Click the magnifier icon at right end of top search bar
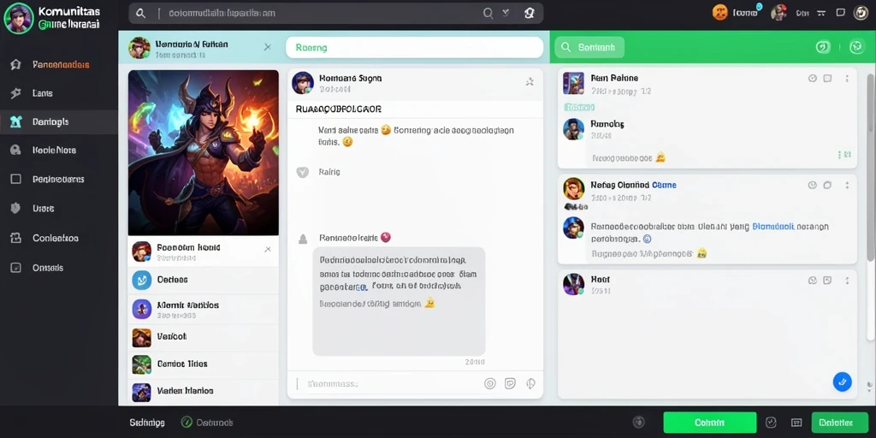876x438 pixels. pos(488,14)
